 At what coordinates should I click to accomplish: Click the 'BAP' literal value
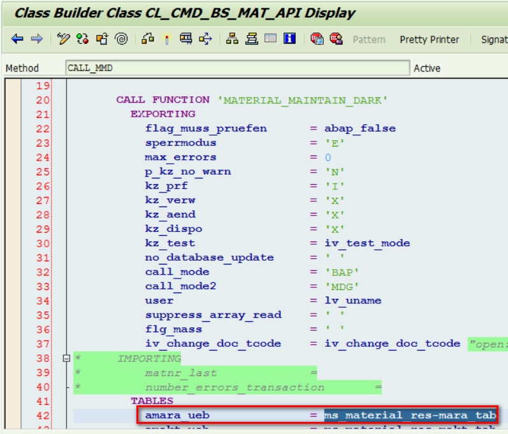point(342,272)
